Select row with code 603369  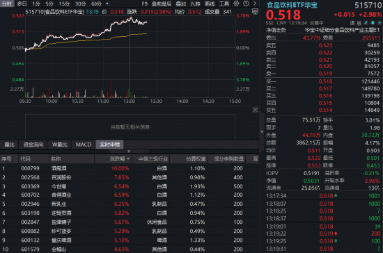point(130,186)
